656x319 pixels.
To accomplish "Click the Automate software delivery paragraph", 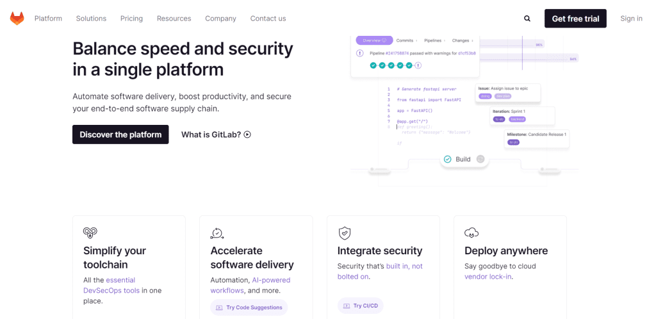I will click(182, 102).
